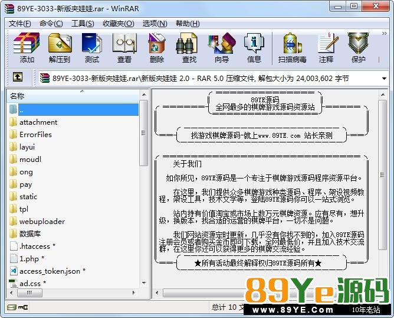The width and height of the screenshot is (394, 318).
Task: Open the 工具(S) menu
Action: coord(83,24)
